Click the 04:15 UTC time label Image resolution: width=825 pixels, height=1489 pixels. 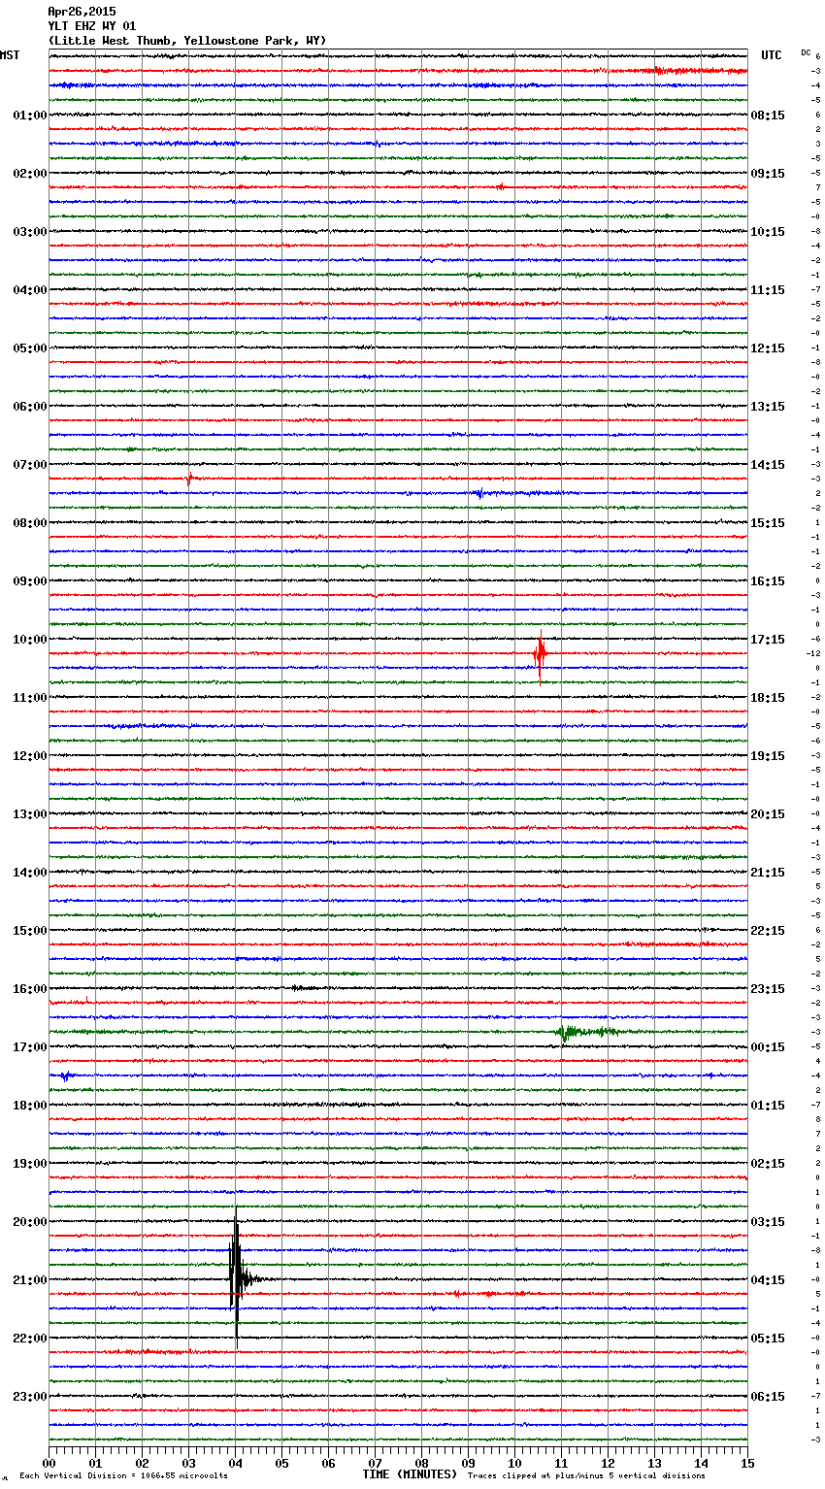coord(768,1280)
